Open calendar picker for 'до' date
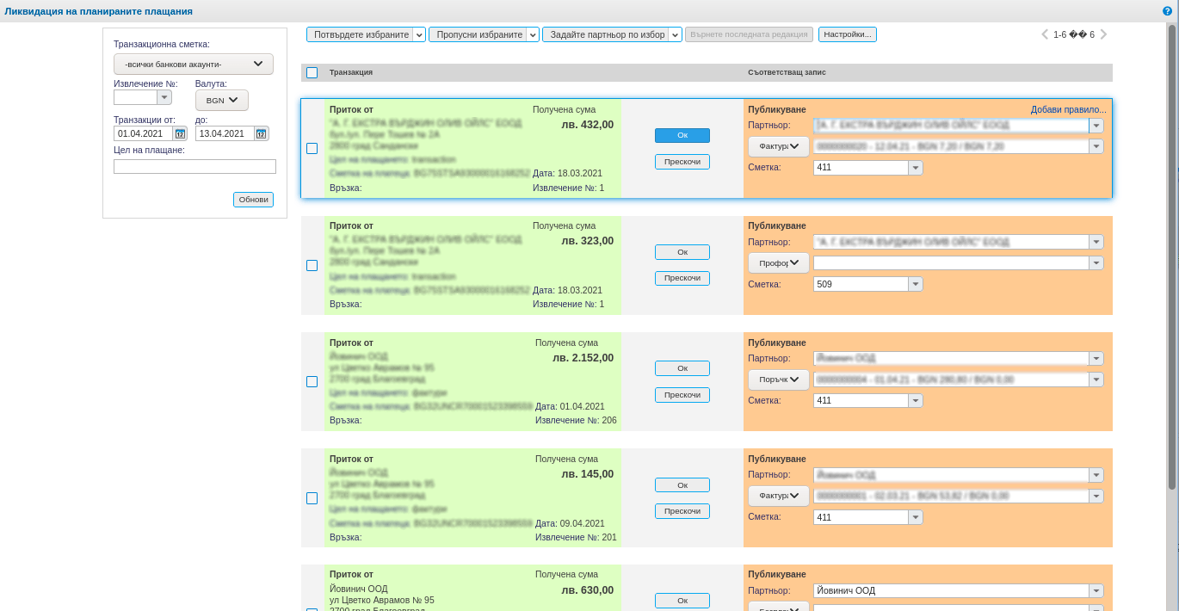The height and width of the screenshot is (611, 1179). 262,133
